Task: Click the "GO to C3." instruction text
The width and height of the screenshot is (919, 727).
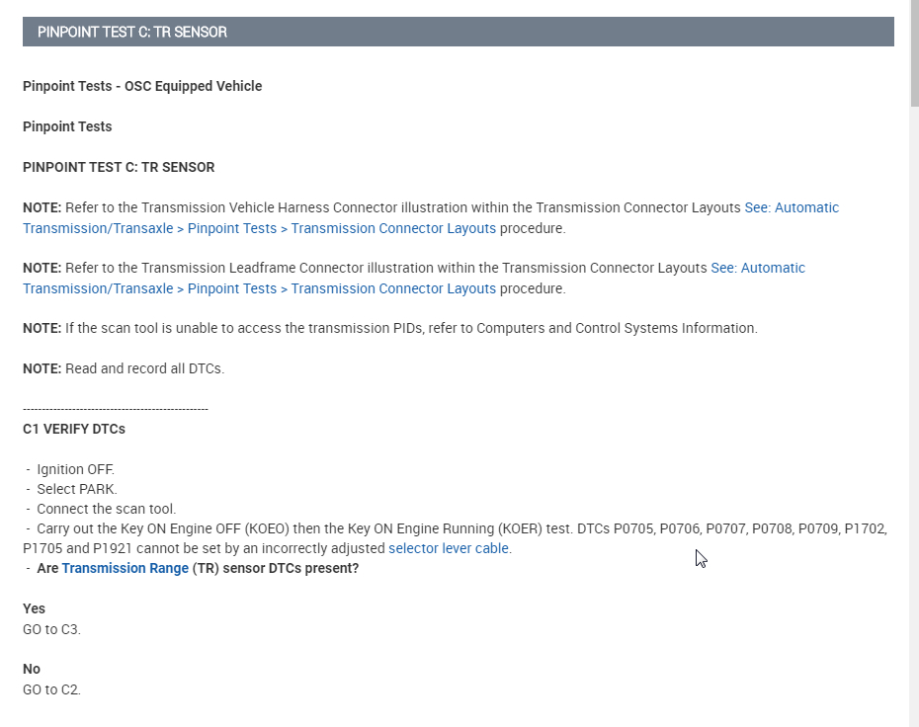Action: pos(51,629)
